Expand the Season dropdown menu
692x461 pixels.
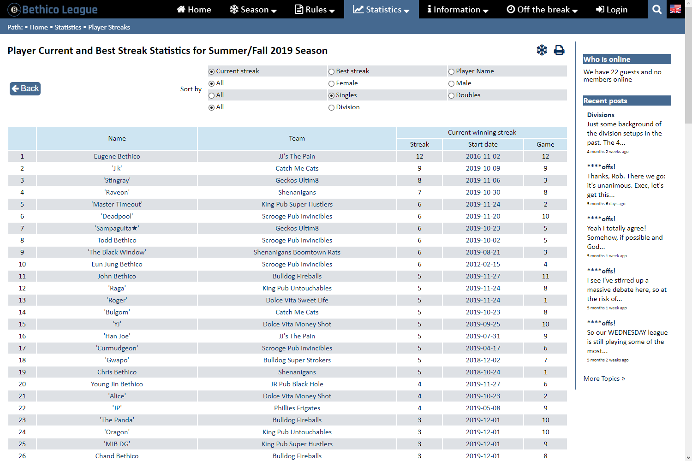pyautogui.click(x=253, y=9)
